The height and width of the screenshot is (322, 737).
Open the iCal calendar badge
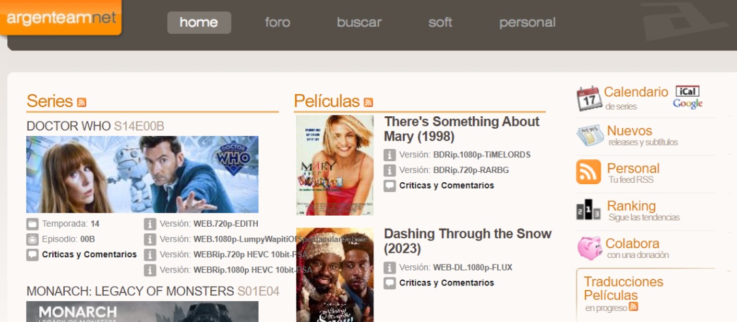(x=687, y=91)
